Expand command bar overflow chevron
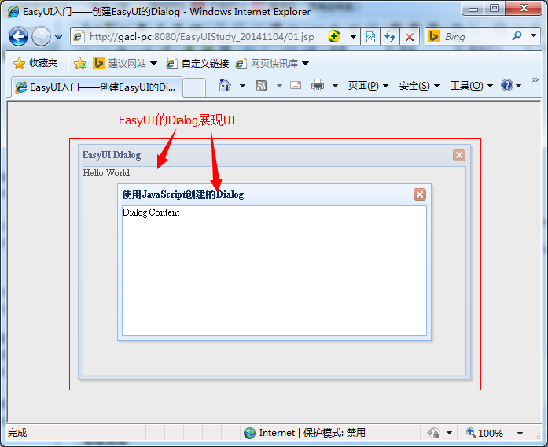 pyautogui.click(x=535, y=79)
